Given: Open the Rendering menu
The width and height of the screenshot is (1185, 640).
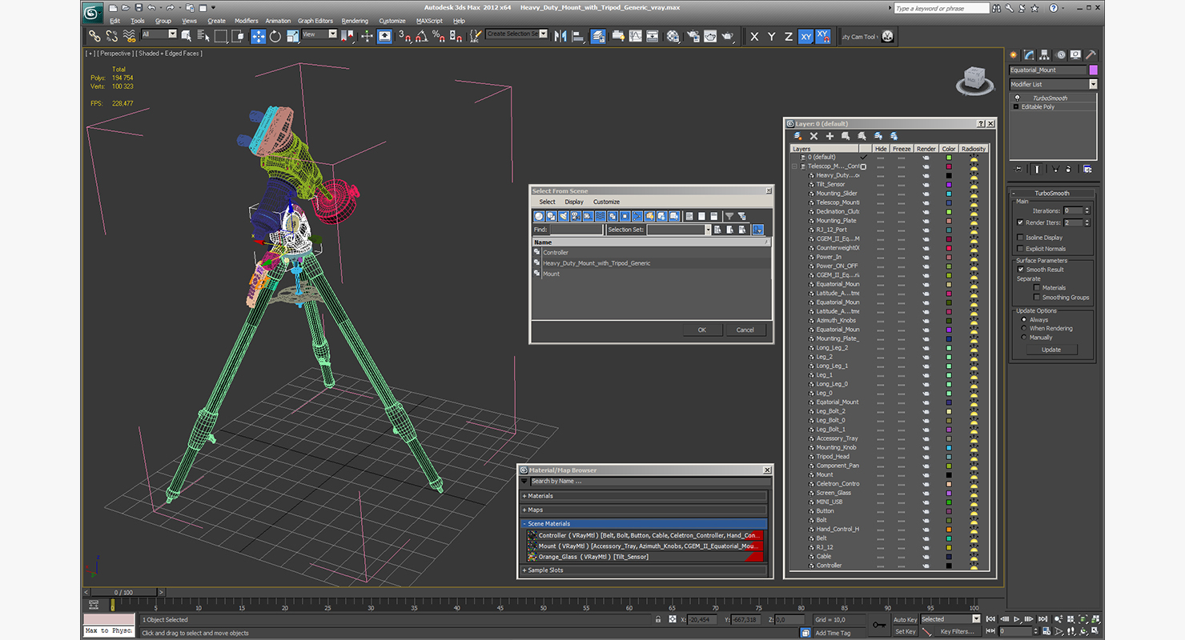Looking at the screenshot, I should 355,21.
